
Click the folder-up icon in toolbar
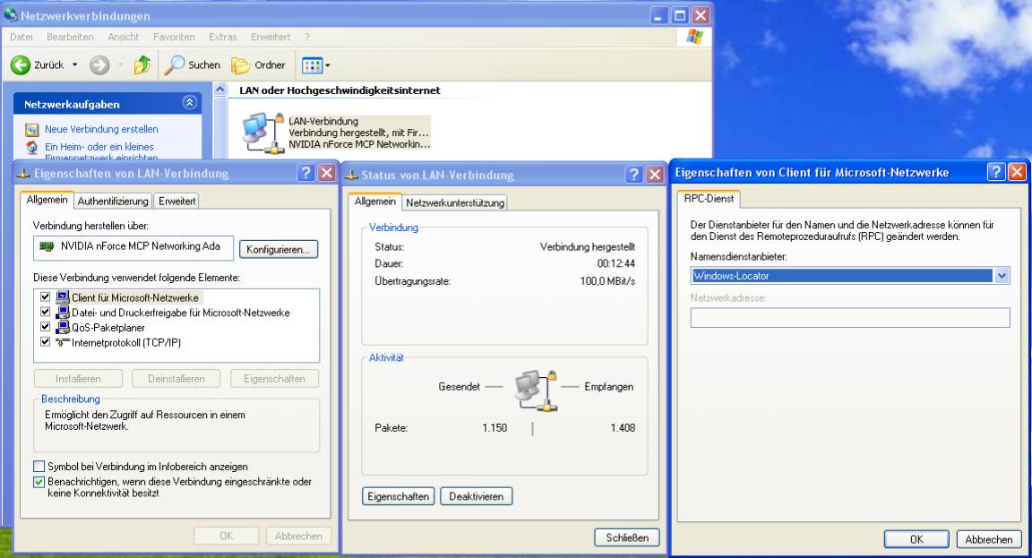142,65
